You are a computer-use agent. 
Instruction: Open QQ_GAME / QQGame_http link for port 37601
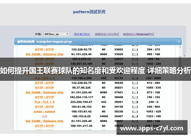click(44, 92)
